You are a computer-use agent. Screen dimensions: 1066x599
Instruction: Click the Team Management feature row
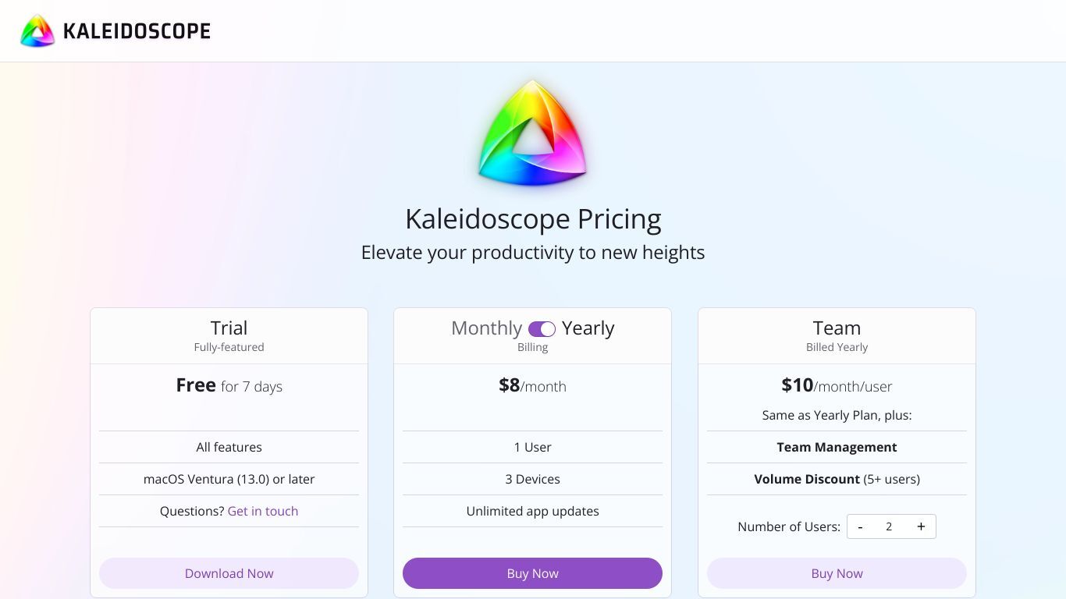coord(837,447)
